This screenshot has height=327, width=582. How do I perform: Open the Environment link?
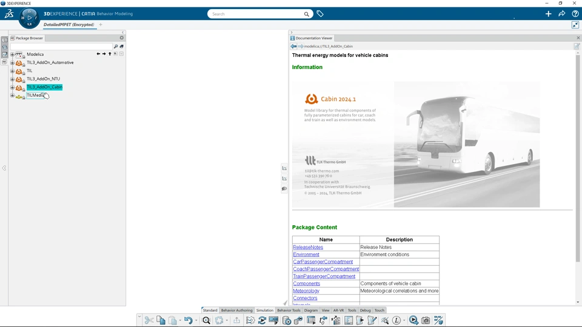point(306,254)
